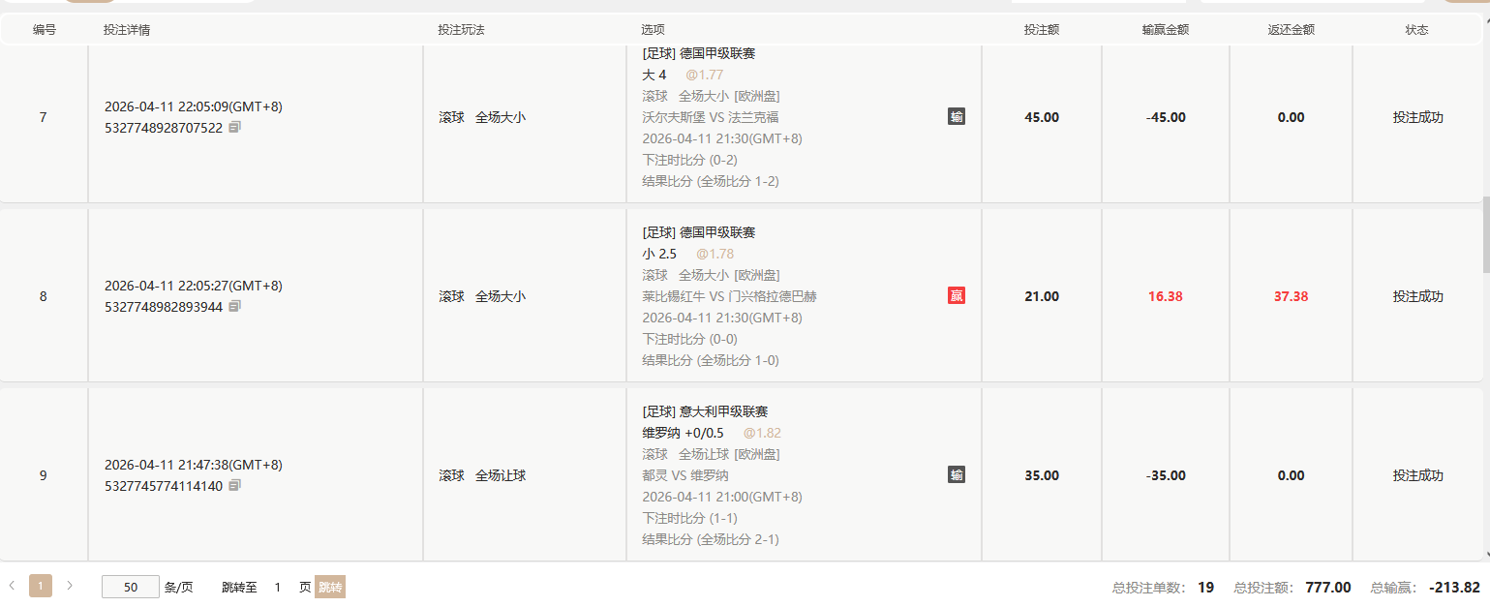Click the 输赢金额 column header
The image size is (1490, 607).
pos(1166,30)
